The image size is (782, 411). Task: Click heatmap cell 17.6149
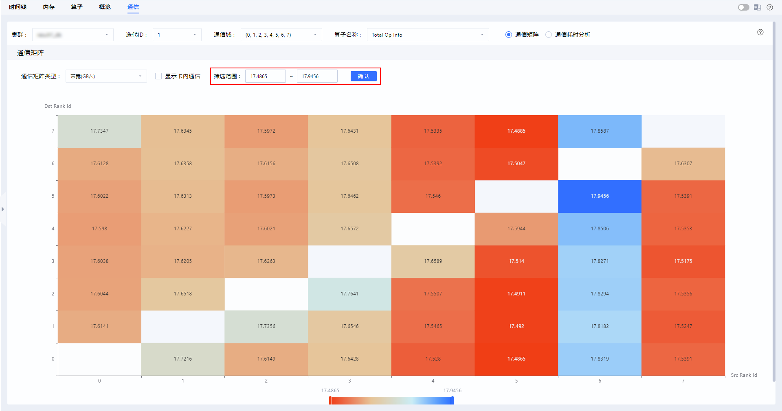point(266,359)
